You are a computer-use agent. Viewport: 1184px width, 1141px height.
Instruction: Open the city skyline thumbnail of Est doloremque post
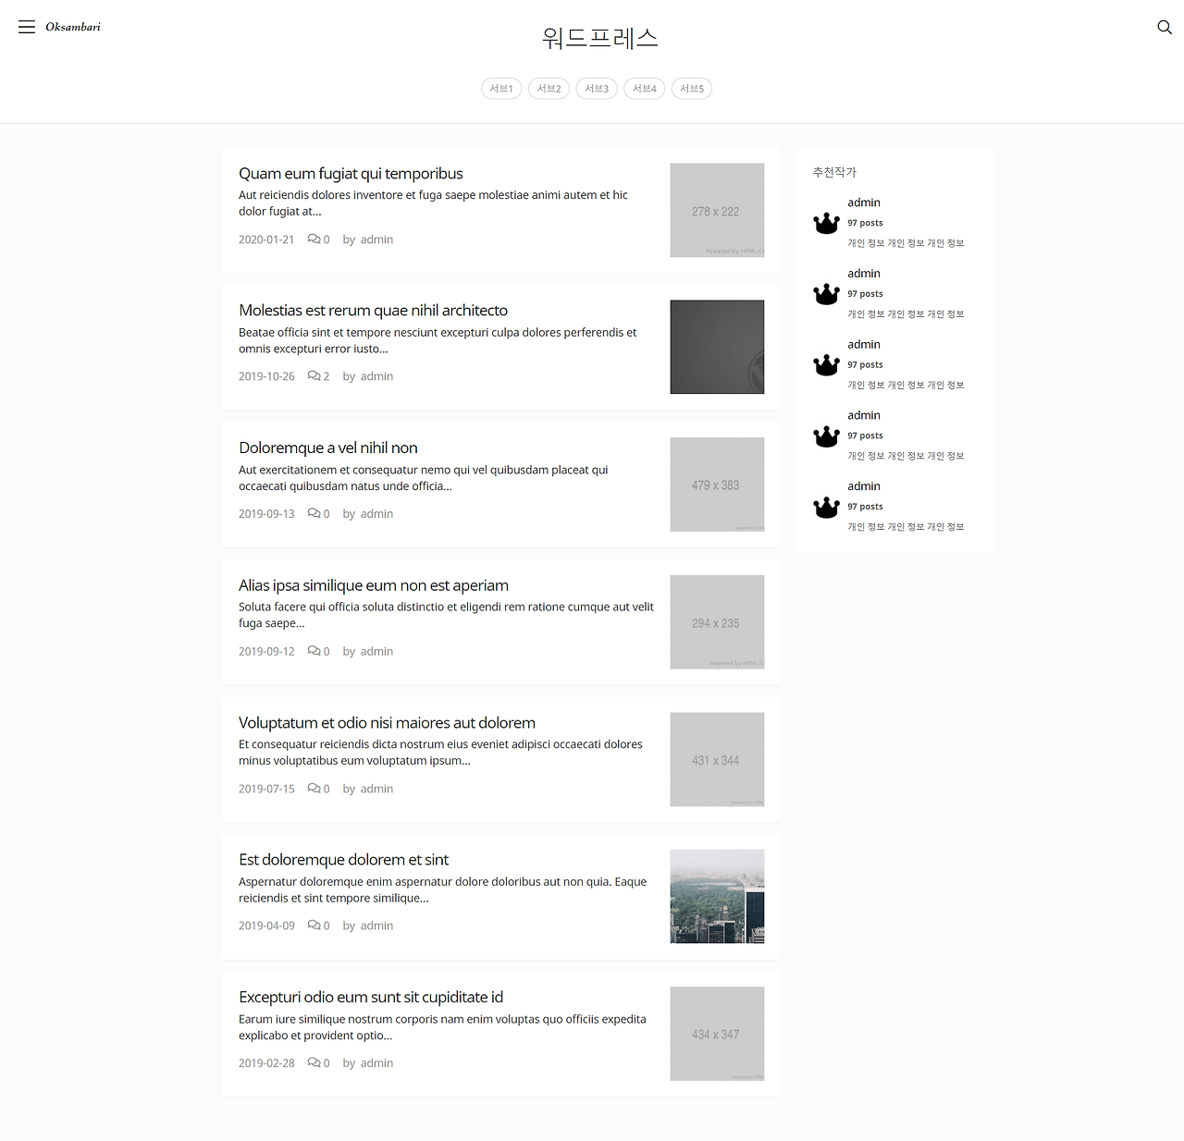tap(717, 896)
